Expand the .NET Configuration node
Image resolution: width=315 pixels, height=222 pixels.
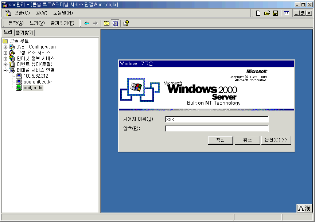pyautogui.click(x=5, y=47)
